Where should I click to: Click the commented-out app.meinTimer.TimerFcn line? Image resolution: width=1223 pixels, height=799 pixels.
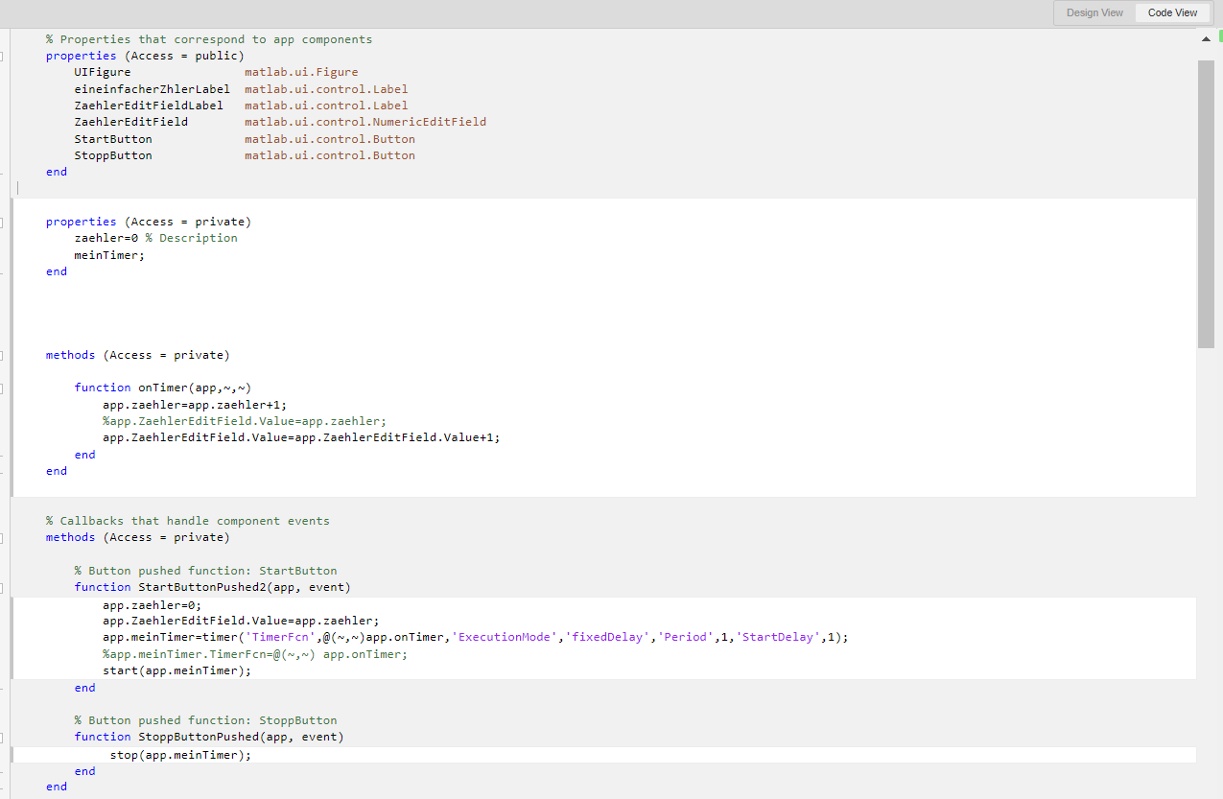pos(254,654)
